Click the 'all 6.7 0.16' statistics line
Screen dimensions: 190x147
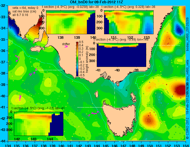20,15
